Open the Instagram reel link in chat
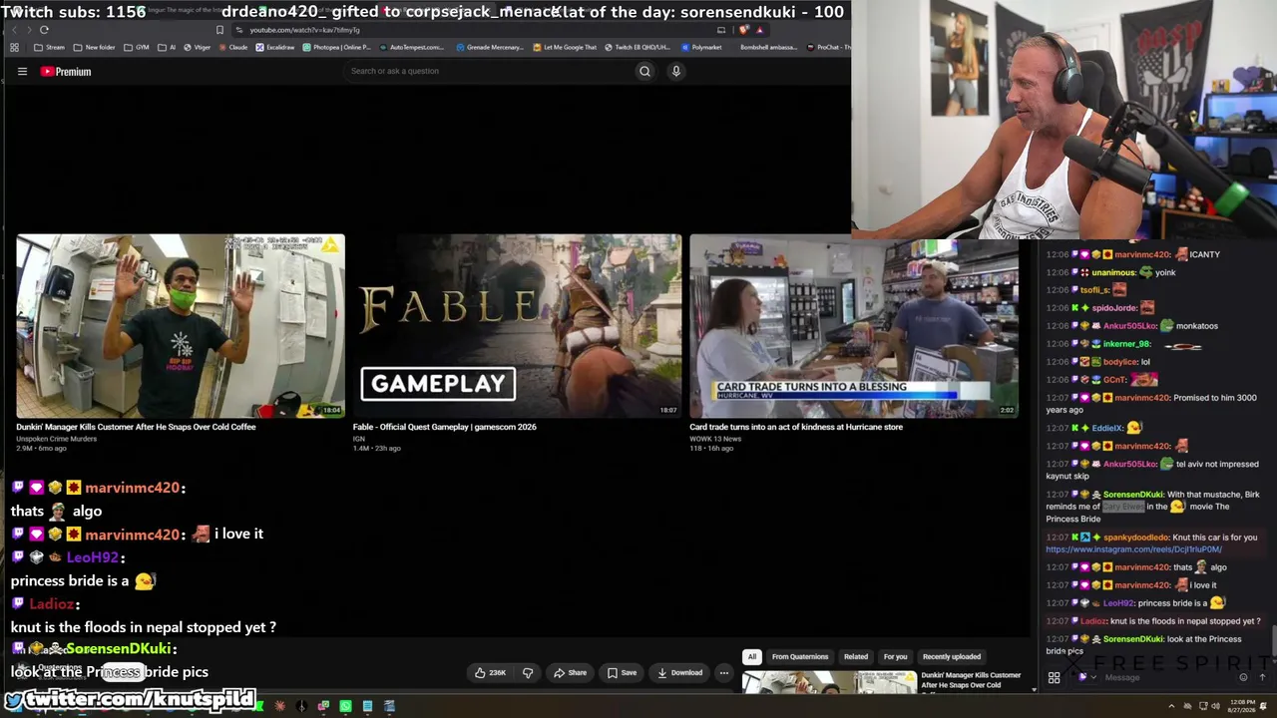This screenshot has height=718, width=1277. click(1133, 549)
